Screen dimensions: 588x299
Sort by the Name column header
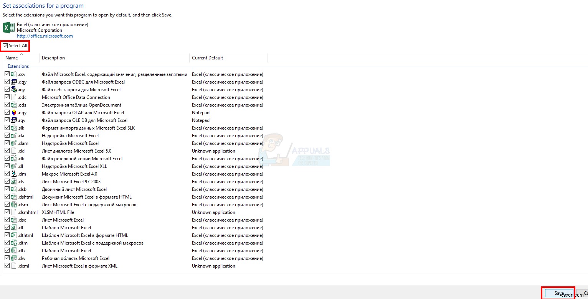(x=21, y=58)
